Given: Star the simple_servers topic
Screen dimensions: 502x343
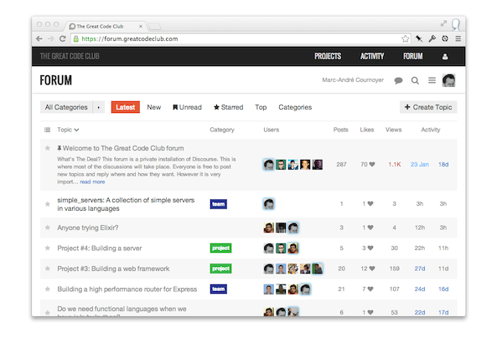Looking at the screenshot, I should (48, 204).
